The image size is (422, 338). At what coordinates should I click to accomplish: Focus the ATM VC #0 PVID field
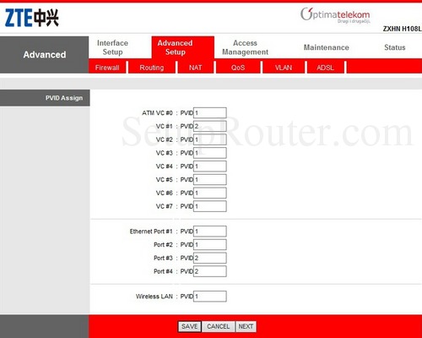pyautogui.click(x=210, y=112)
